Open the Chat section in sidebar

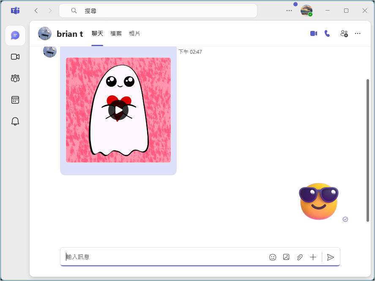coord(15,35)
